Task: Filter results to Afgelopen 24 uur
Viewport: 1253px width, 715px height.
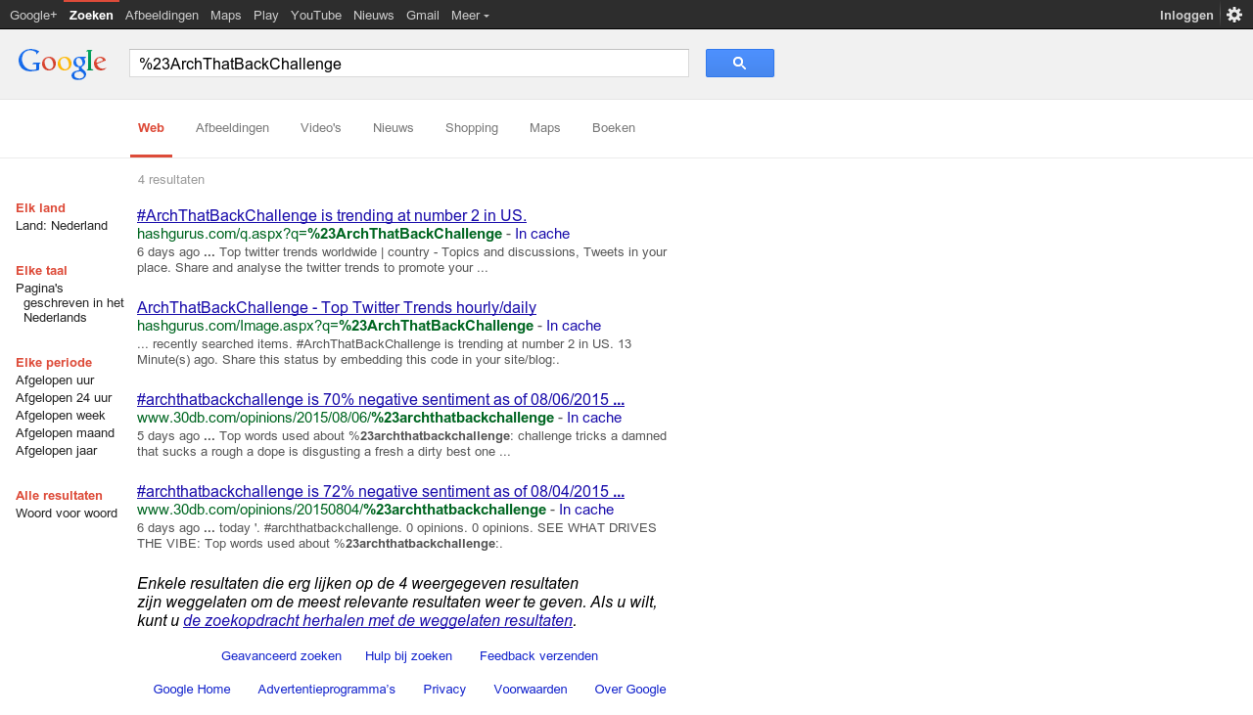Action: pyautogui.click(x=64, y=398)
